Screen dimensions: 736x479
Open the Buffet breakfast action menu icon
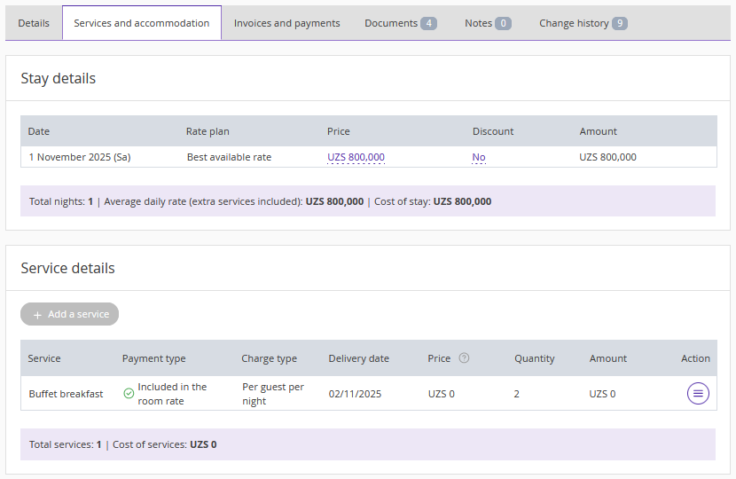point(698,393)
